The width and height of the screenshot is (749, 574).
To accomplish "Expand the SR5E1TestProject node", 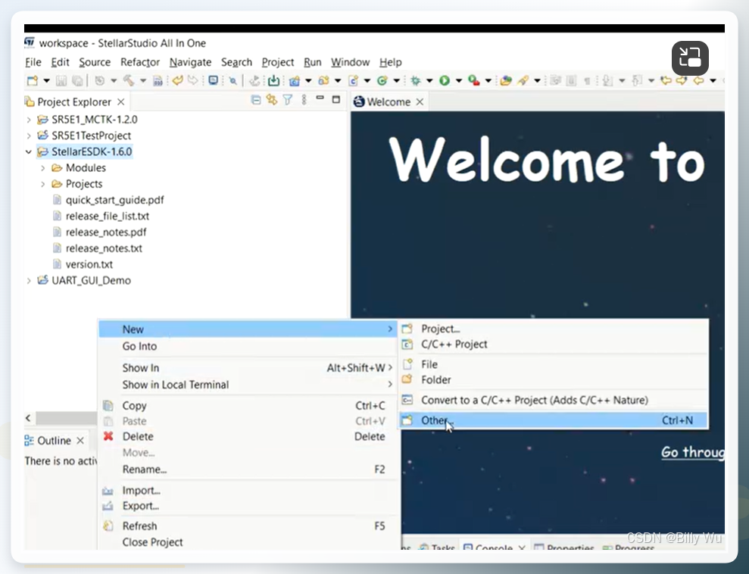I will pos(29,136).
